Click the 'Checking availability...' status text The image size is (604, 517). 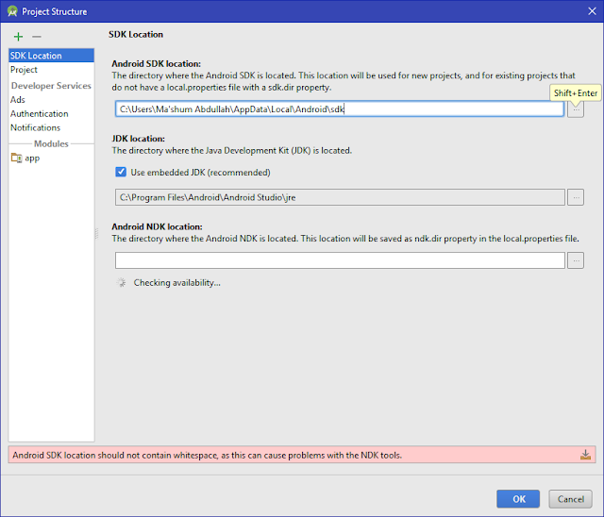click(x=176, y=283)
